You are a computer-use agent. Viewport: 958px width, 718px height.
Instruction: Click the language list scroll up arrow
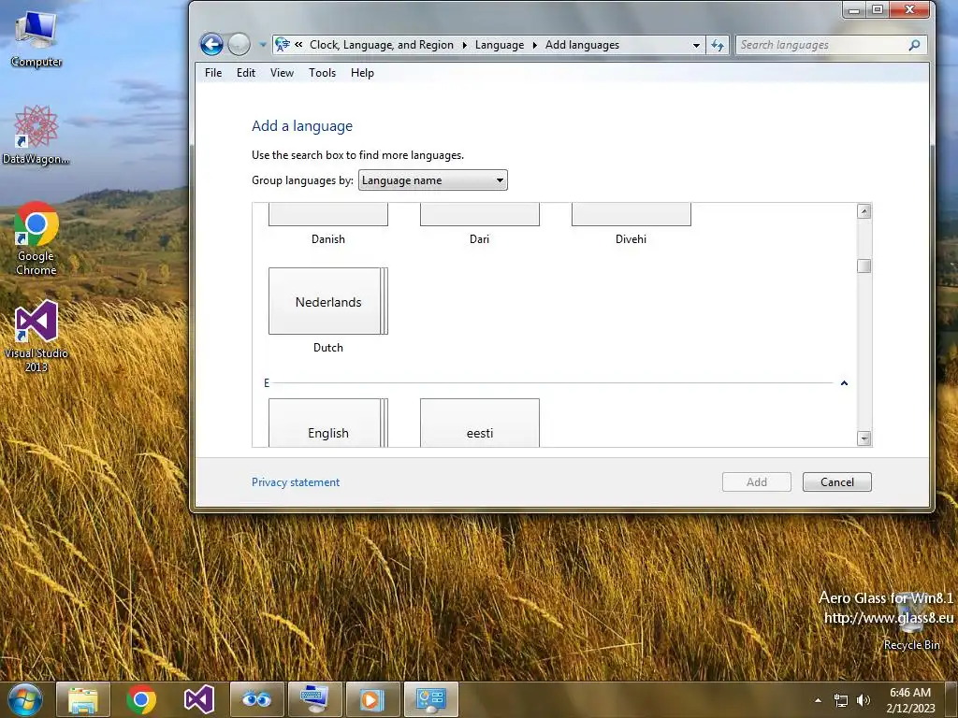click(864, 211)
